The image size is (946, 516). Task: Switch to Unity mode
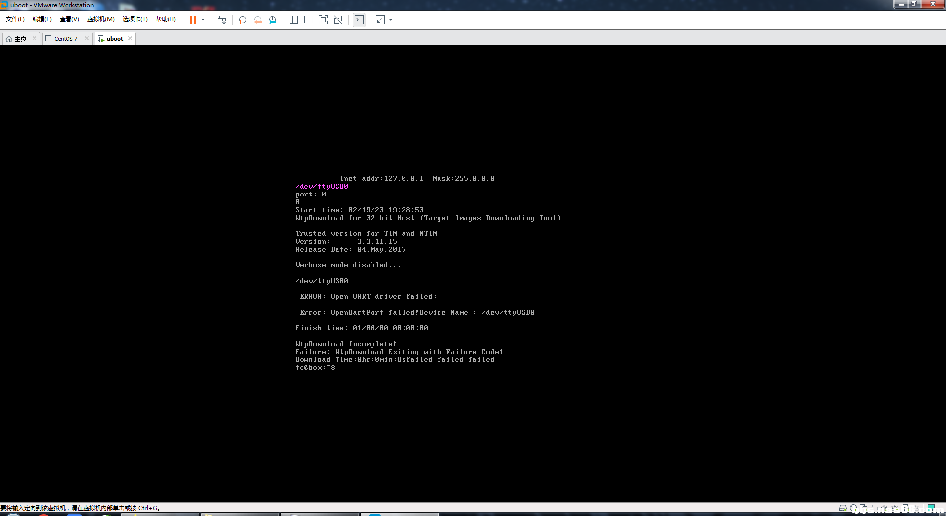(338, 20)
